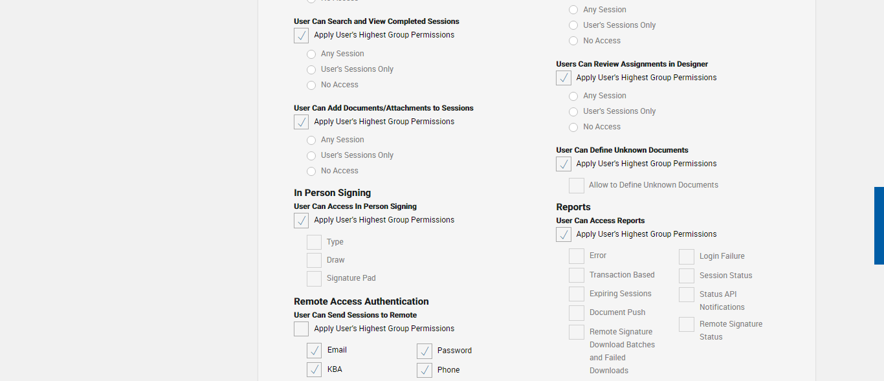Select Any Session for completed sessions search
Viewport: 884px width, 381px height.
311,54
